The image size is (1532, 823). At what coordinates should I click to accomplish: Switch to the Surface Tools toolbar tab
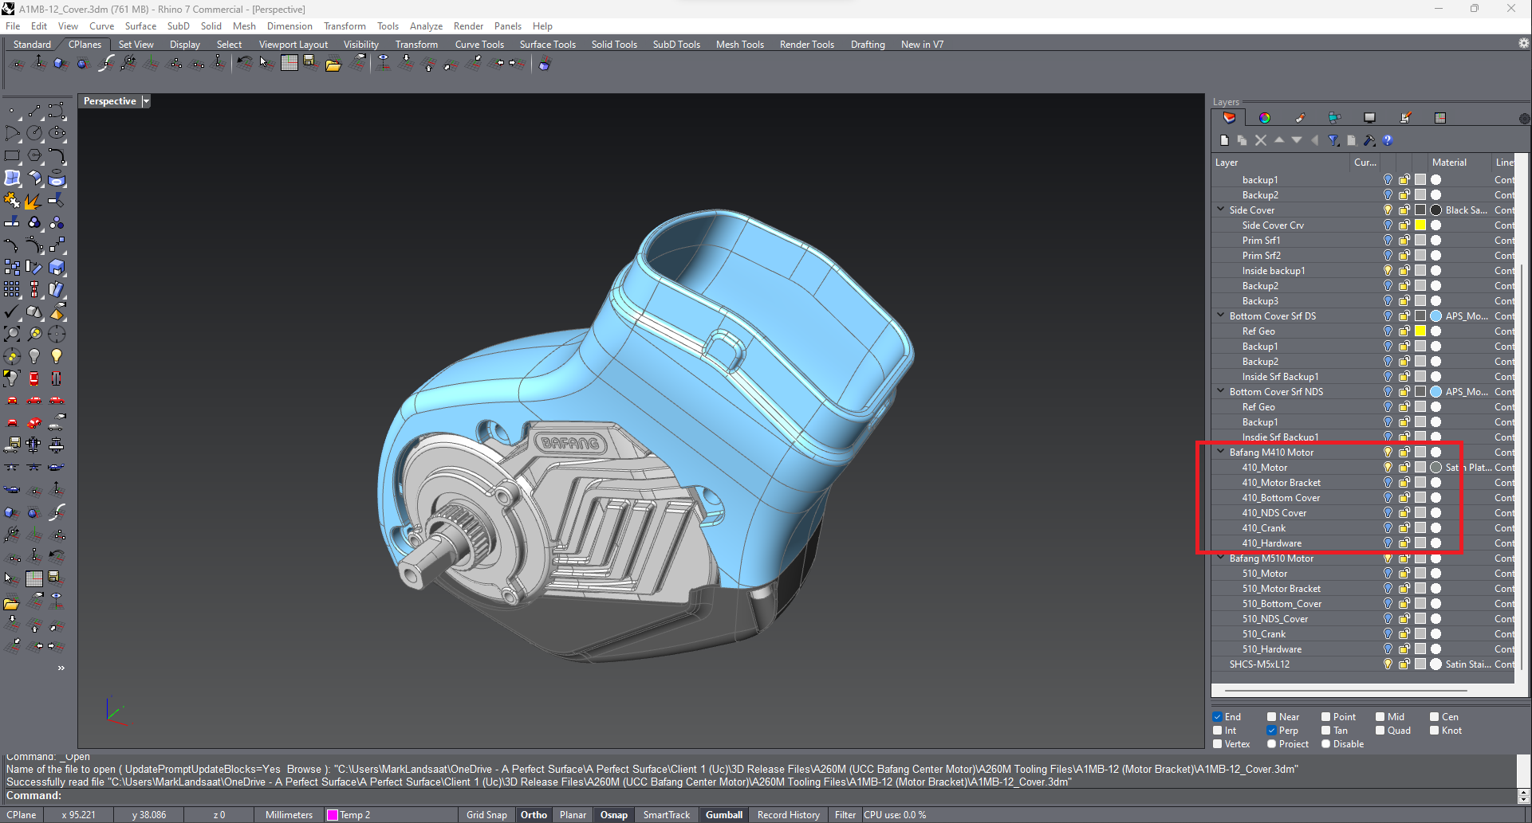(547, 45)
